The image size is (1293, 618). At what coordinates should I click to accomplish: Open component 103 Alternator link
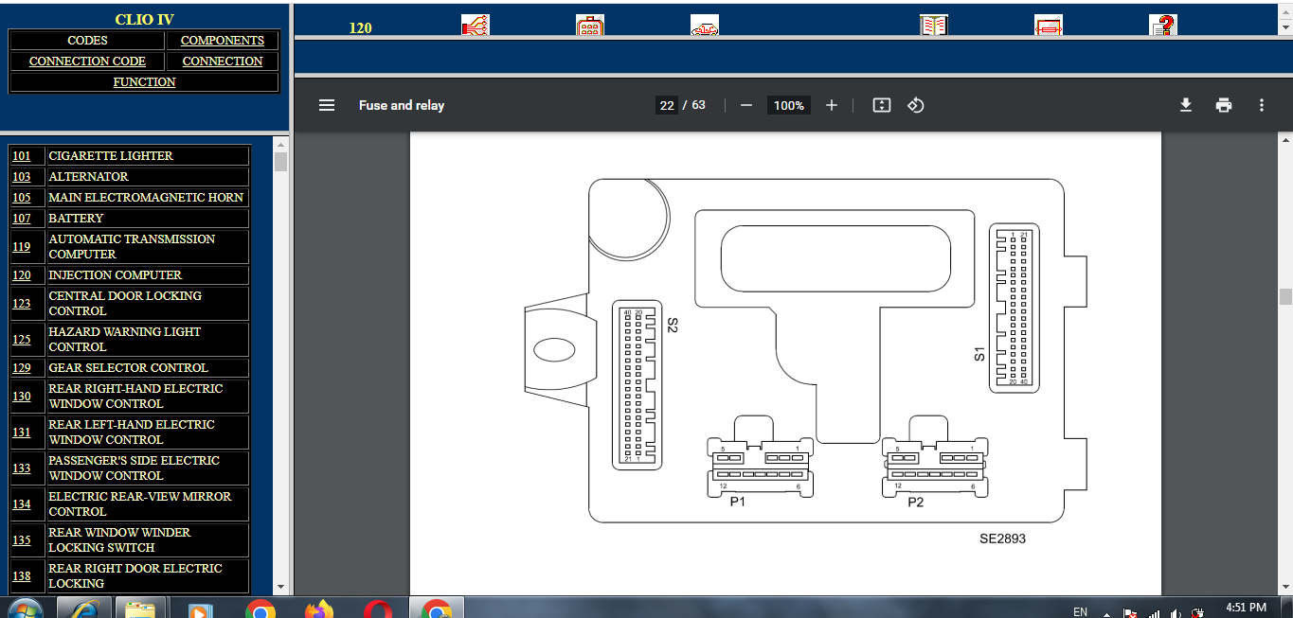pyautogui.click(x=22, y=177)
